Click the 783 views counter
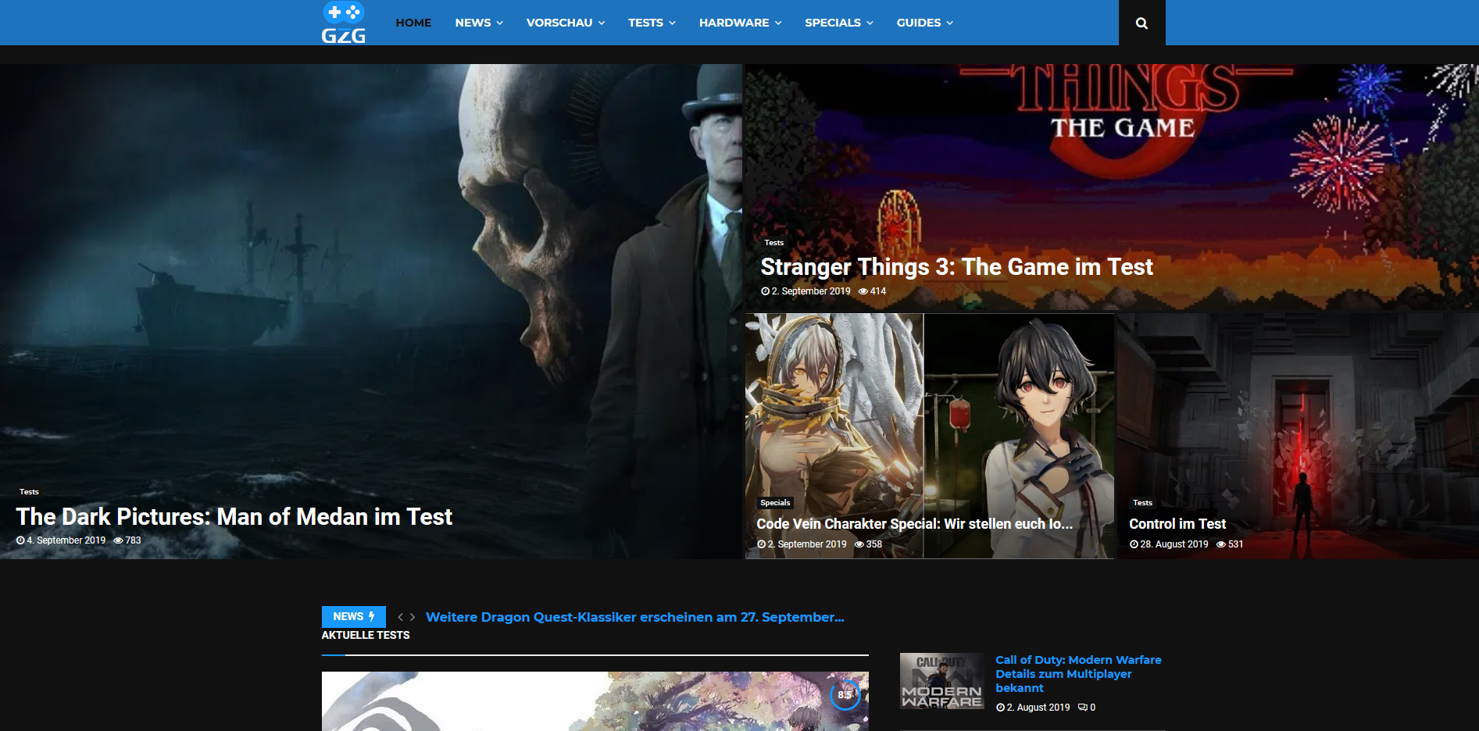This screenshot has width=1479, height=731. [127, 540]
